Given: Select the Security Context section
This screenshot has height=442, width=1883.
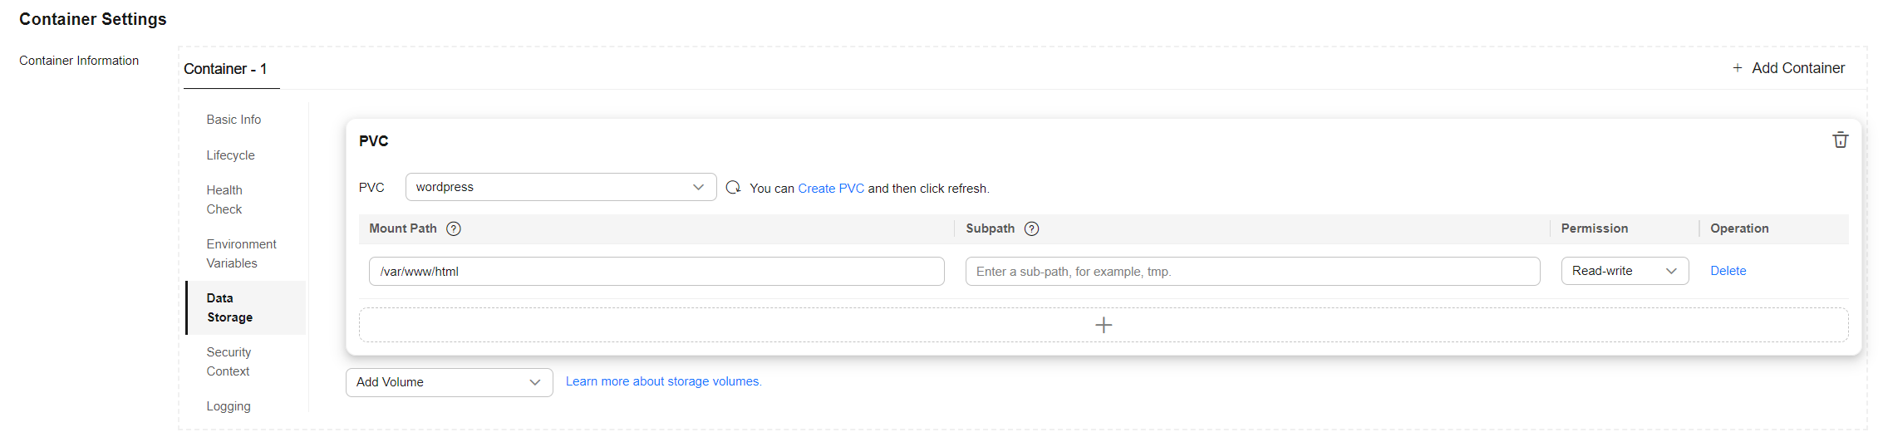Looking at the screenshot, I should (x=229, y=361).
